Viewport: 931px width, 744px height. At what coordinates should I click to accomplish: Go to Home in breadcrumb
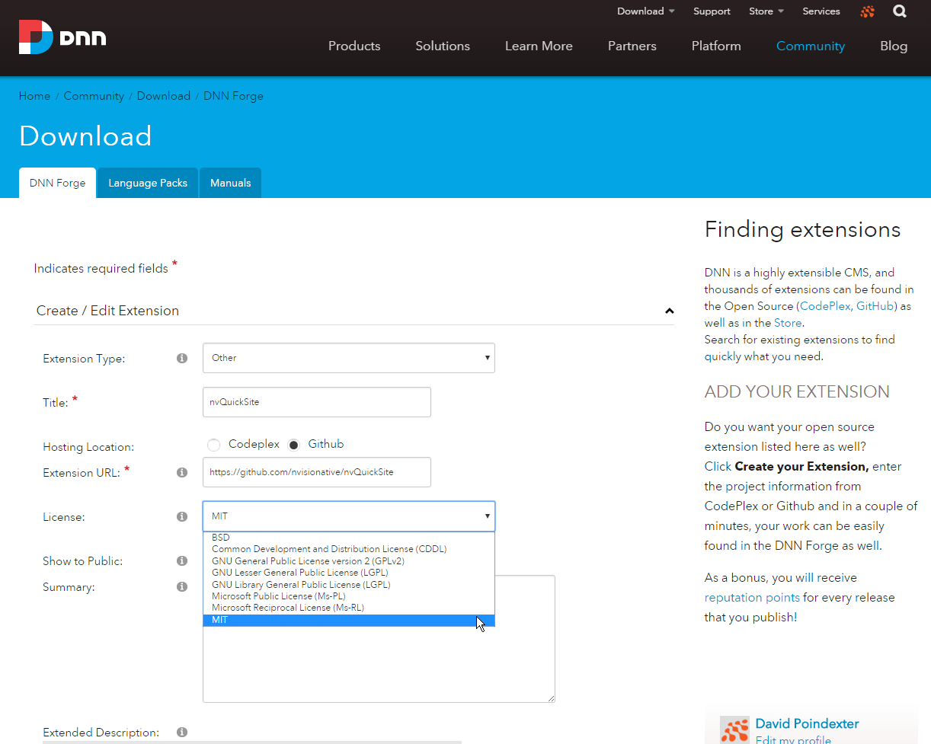click(34, 96)
